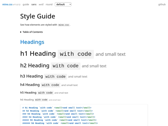
Task: Click the h2 Heading text
Action: tap(35, 65)
